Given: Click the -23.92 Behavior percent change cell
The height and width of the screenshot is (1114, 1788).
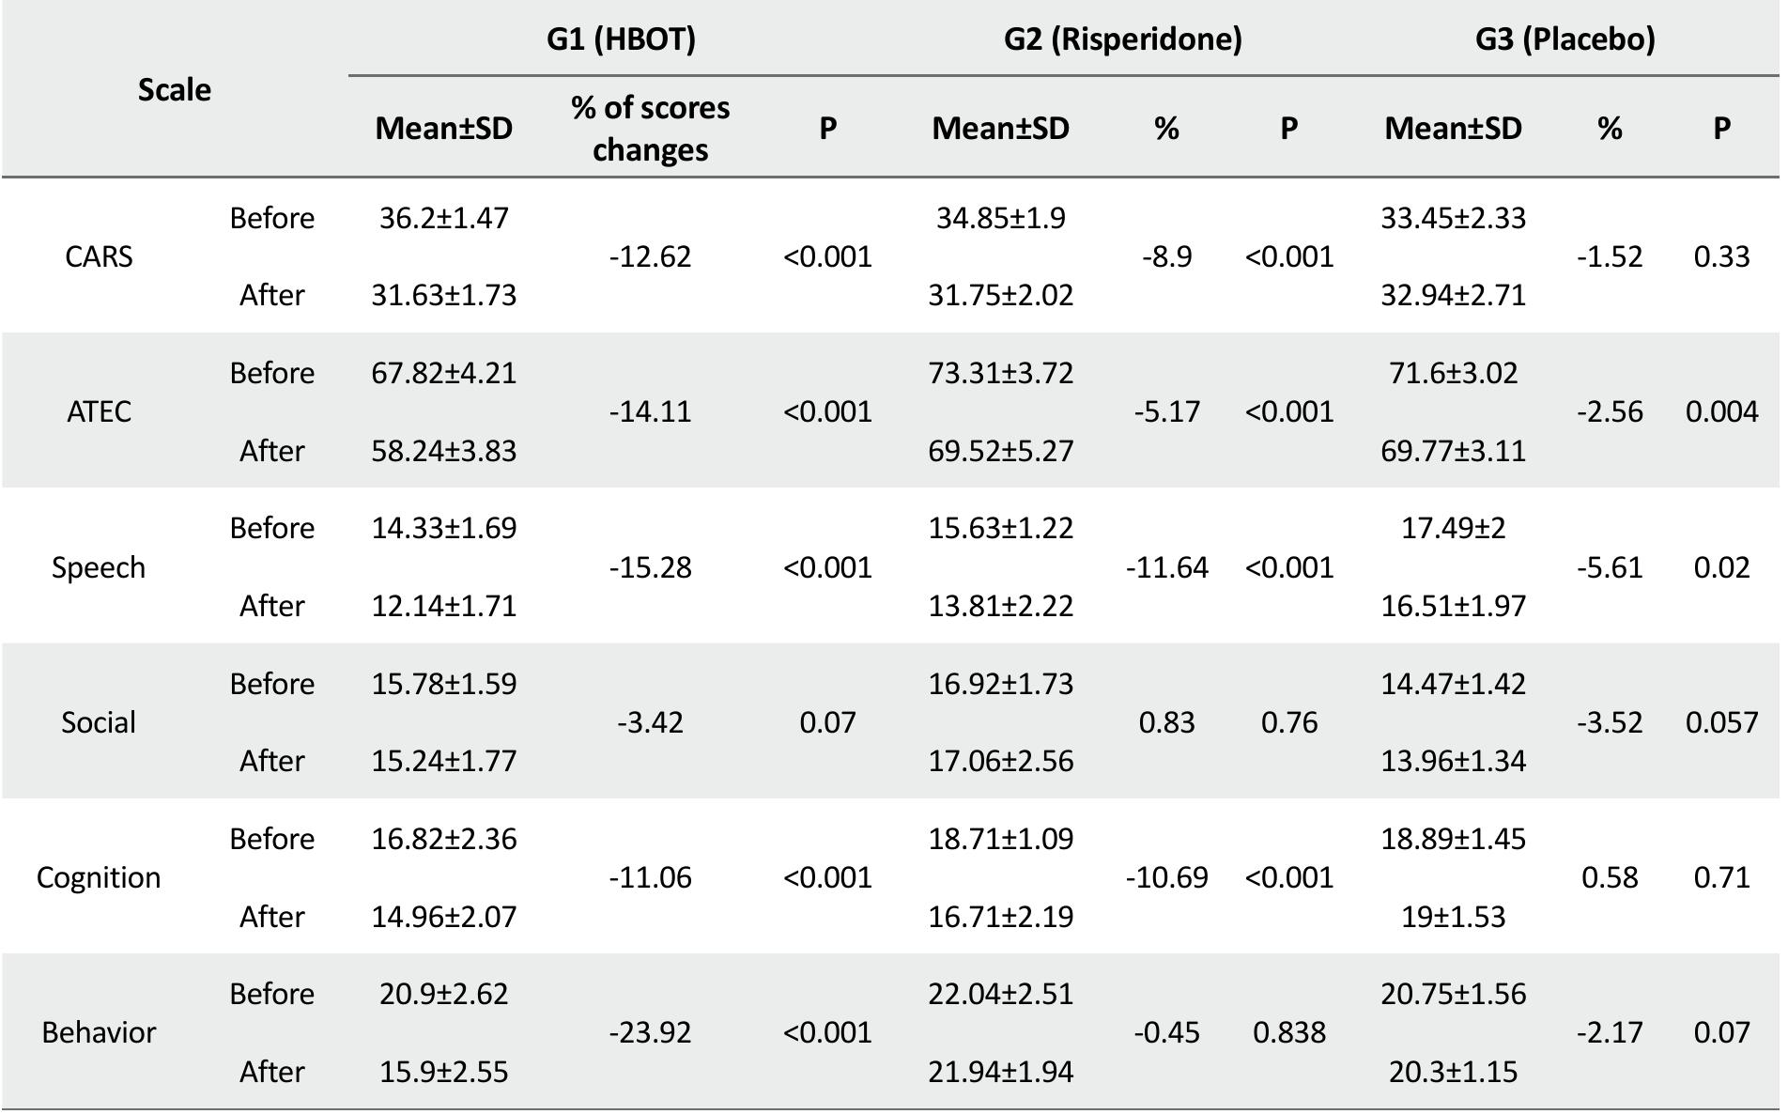Looking at the screenshot, I should coord(650,1032).
